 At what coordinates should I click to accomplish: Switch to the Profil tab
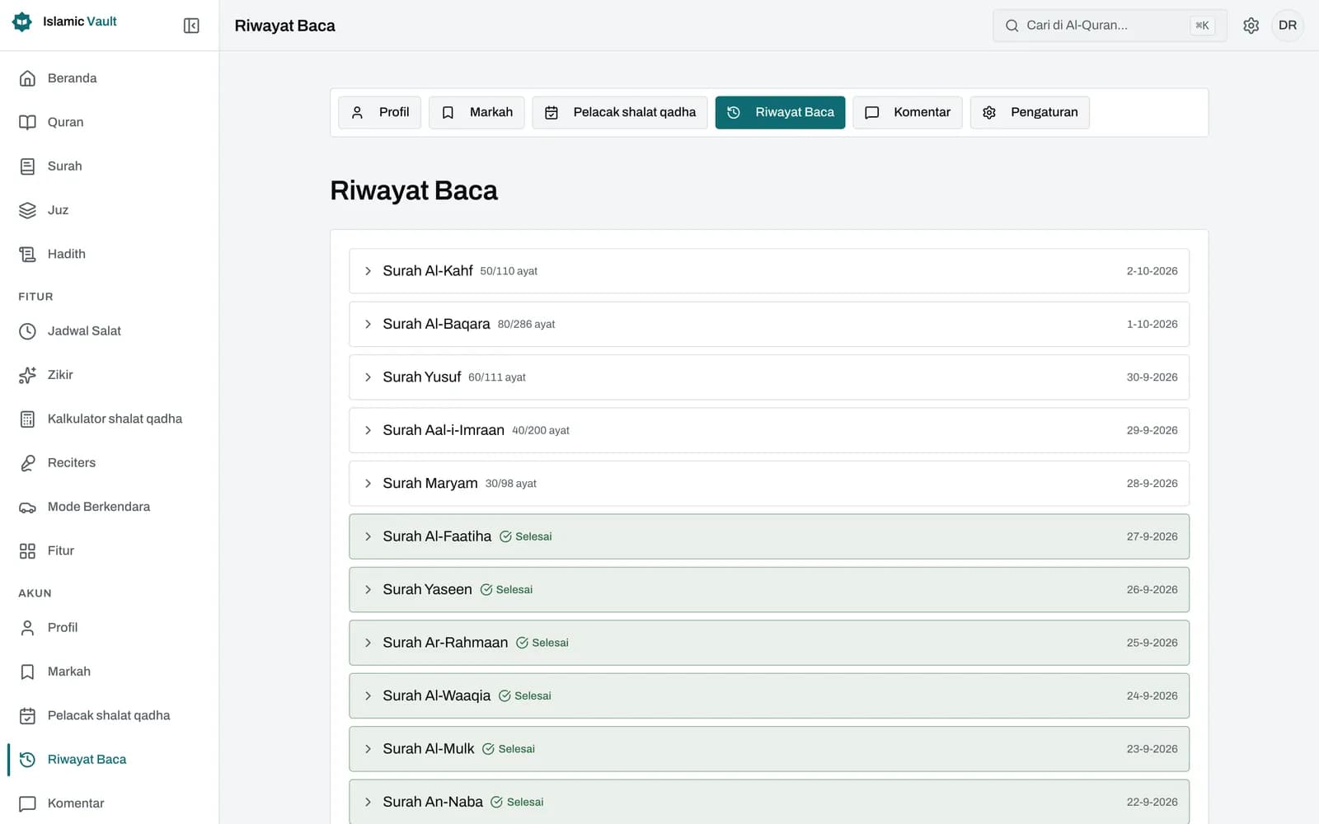pos(379,112)
